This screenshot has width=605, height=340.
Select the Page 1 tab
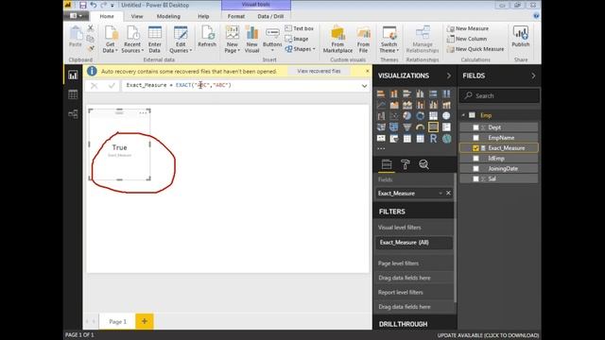[x=117, y=321]
